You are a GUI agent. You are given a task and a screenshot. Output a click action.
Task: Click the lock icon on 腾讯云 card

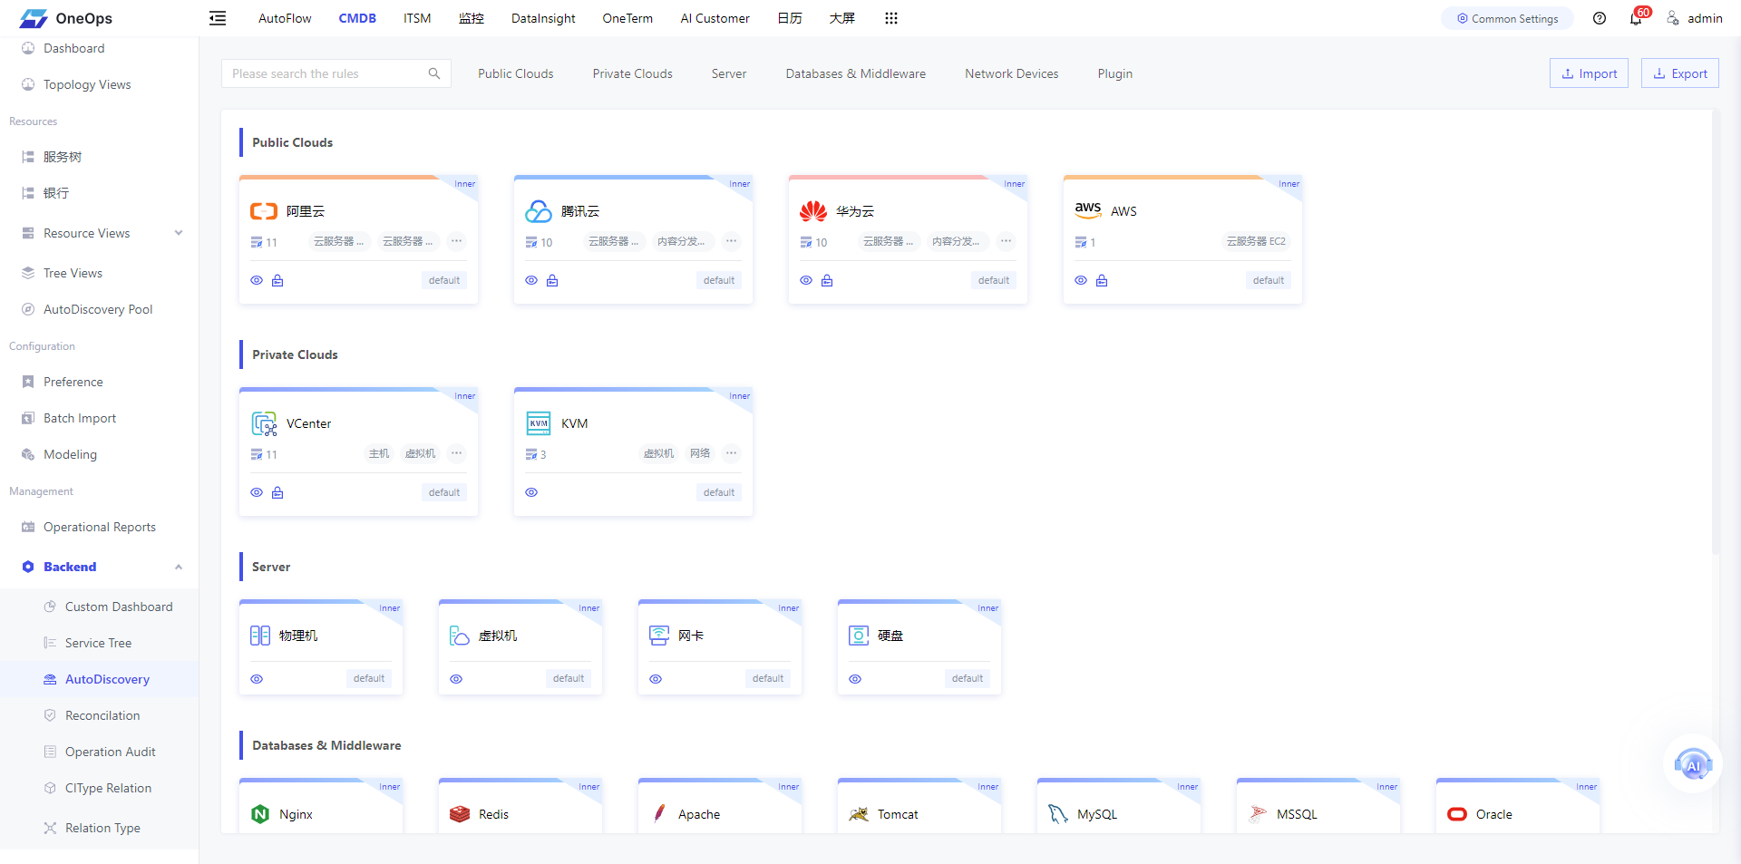tap(552, 280)
